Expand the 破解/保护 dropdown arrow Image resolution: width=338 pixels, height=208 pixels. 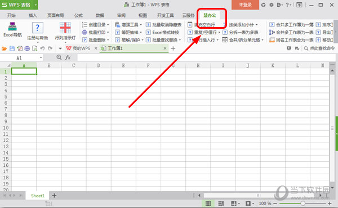(x=143, y=40)
